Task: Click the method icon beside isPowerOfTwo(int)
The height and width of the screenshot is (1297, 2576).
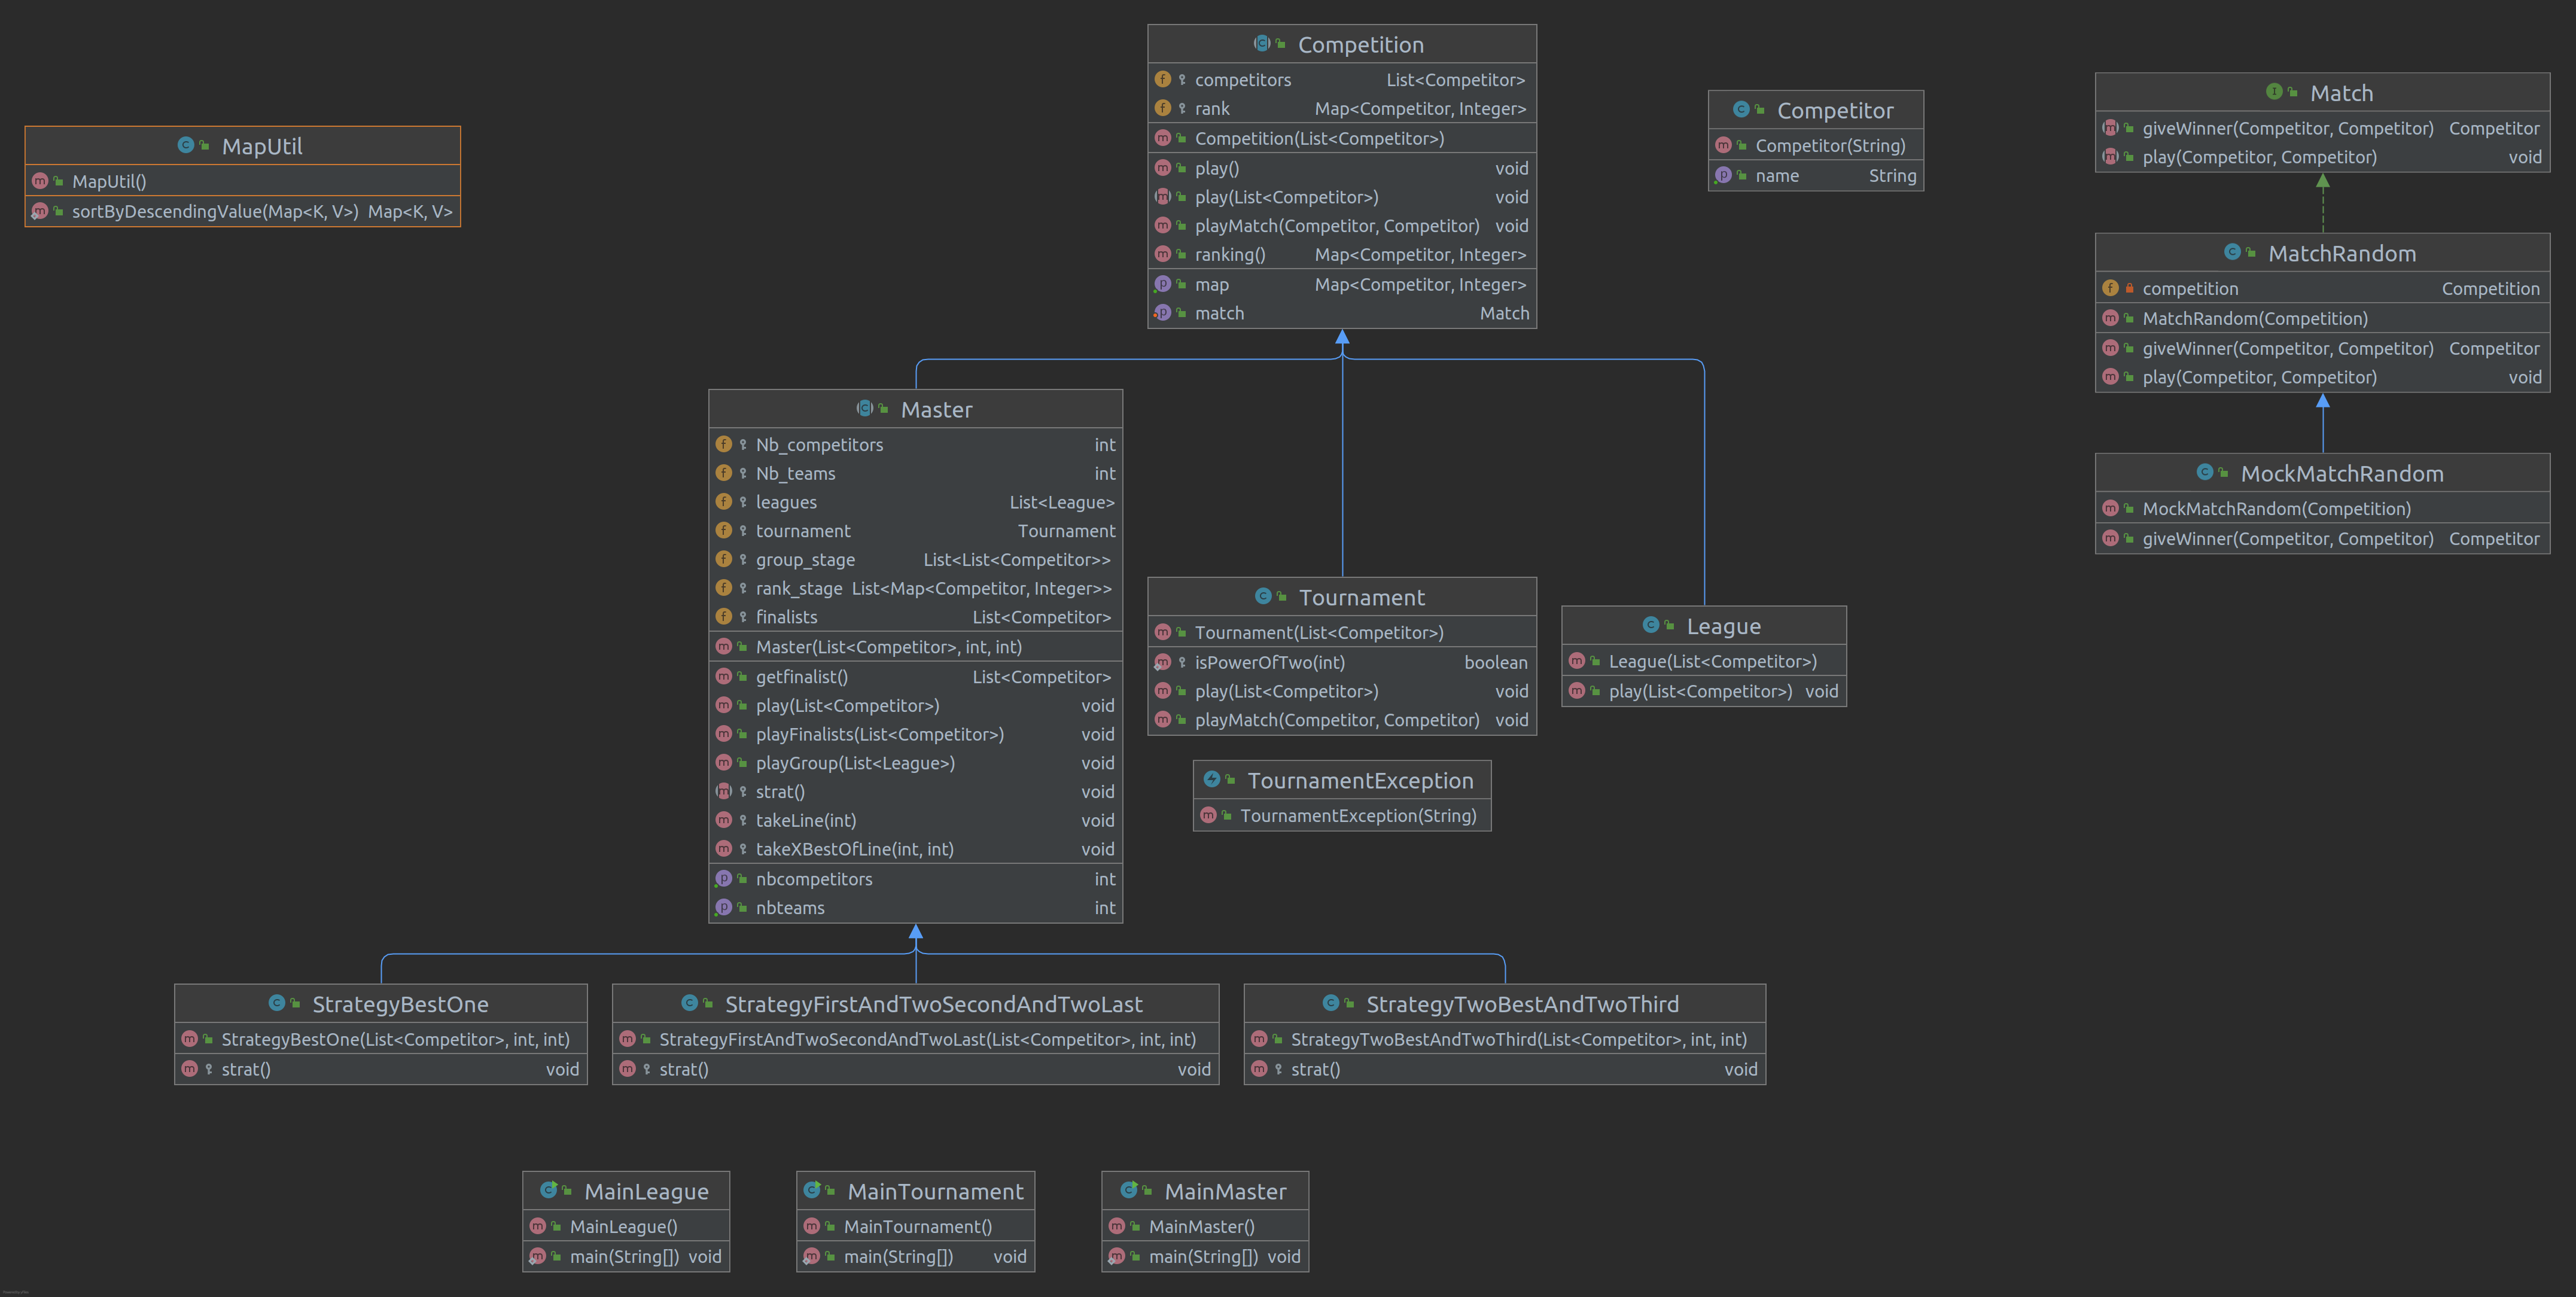Action: click(x=1163, y=662)
